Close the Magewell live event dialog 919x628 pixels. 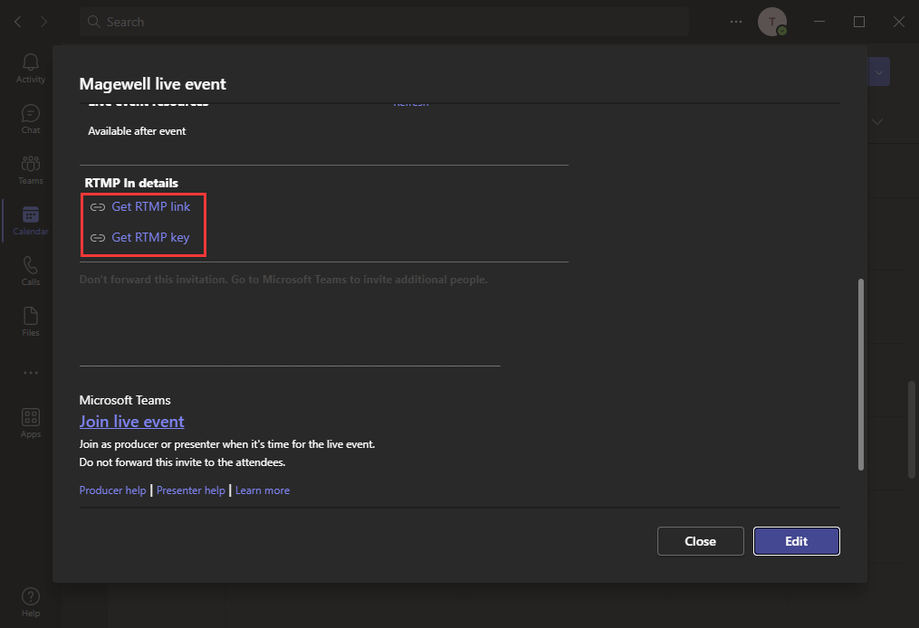click(x=701, y=541)
